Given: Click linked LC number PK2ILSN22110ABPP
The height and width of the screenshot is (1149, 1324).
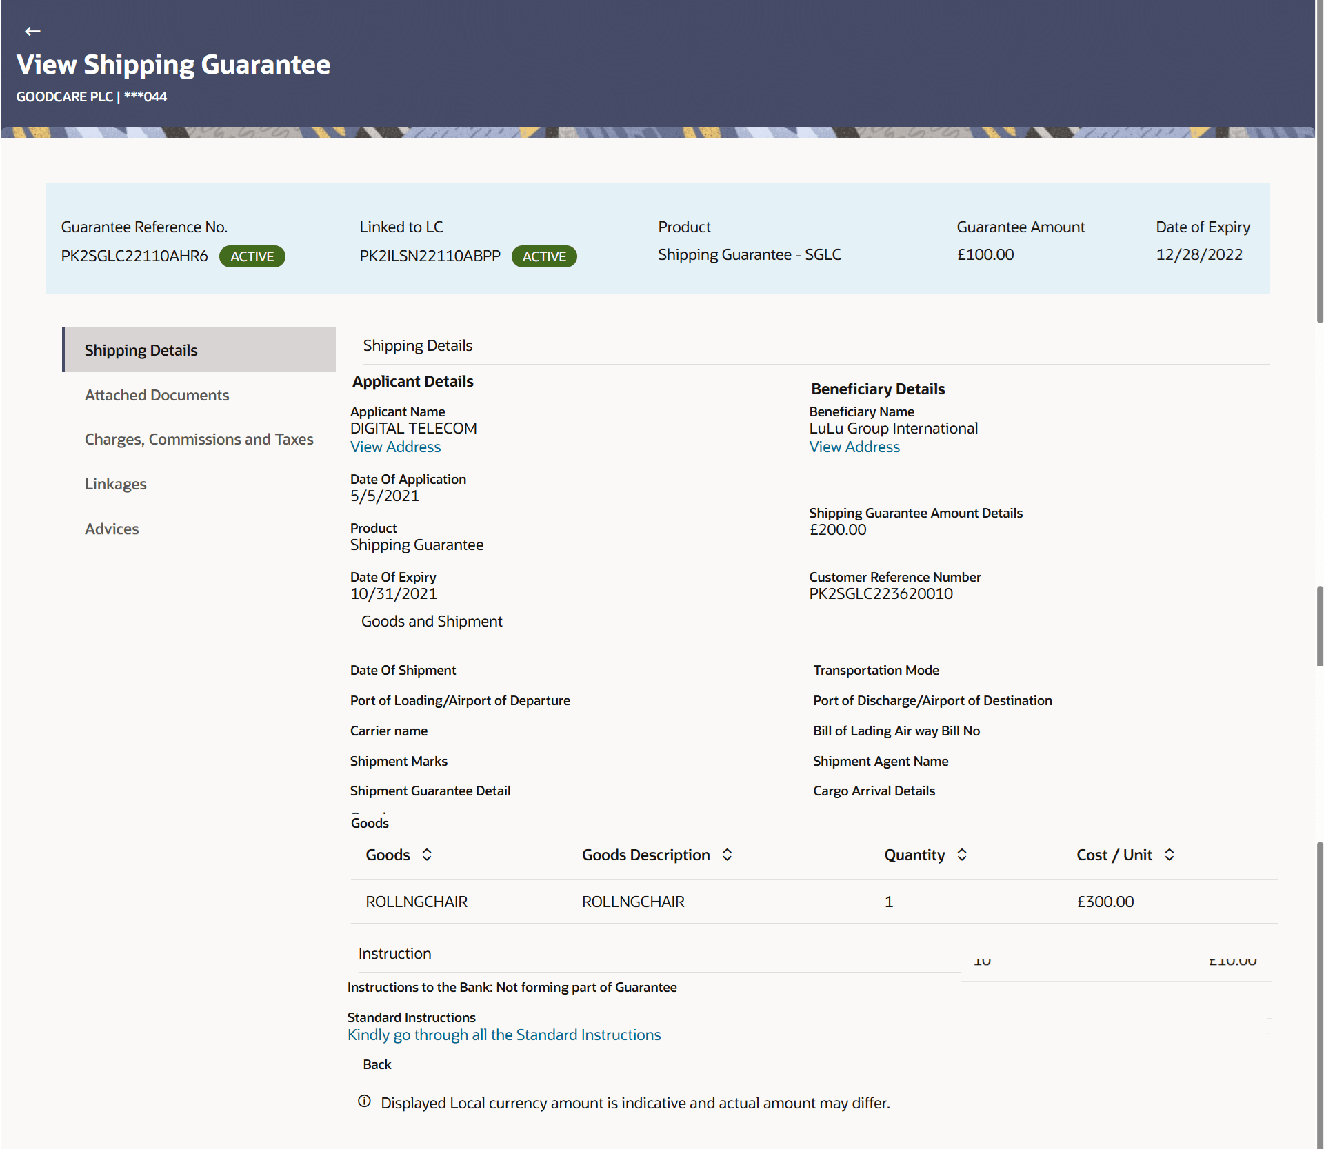Looking at the screenshot, I should [430, 256].
